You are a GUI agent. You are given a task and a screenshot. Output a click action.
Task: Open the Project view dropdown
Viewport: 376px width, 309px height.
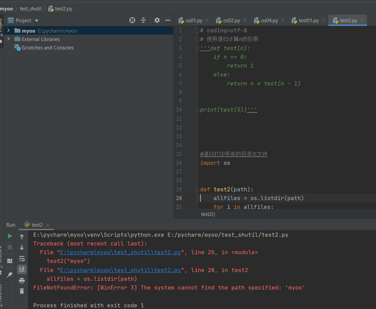37,21
